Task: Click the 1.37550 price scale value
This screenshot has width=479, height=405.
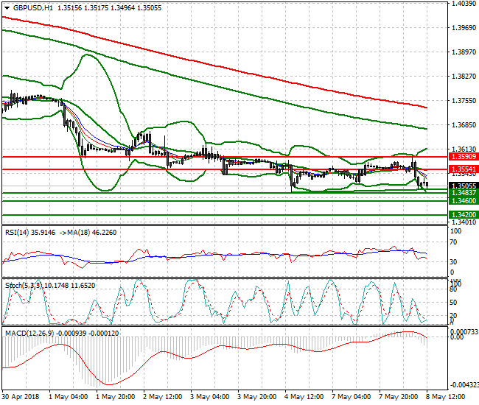Action: [464, 101]
